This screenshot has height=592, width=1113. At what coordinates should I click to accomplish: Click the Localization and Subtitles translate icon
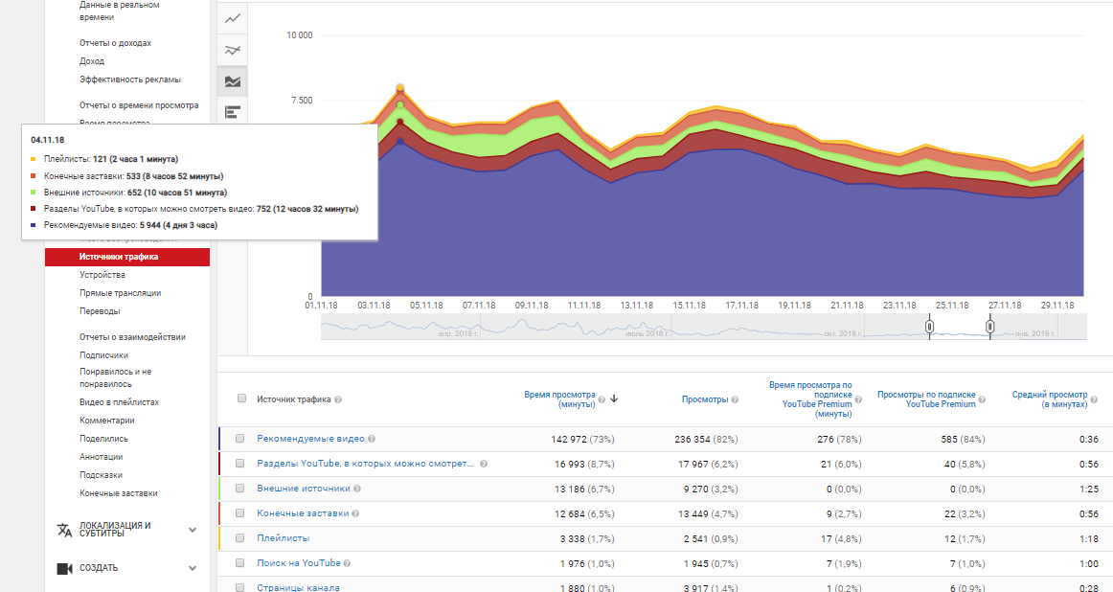(x=64, y=530)
